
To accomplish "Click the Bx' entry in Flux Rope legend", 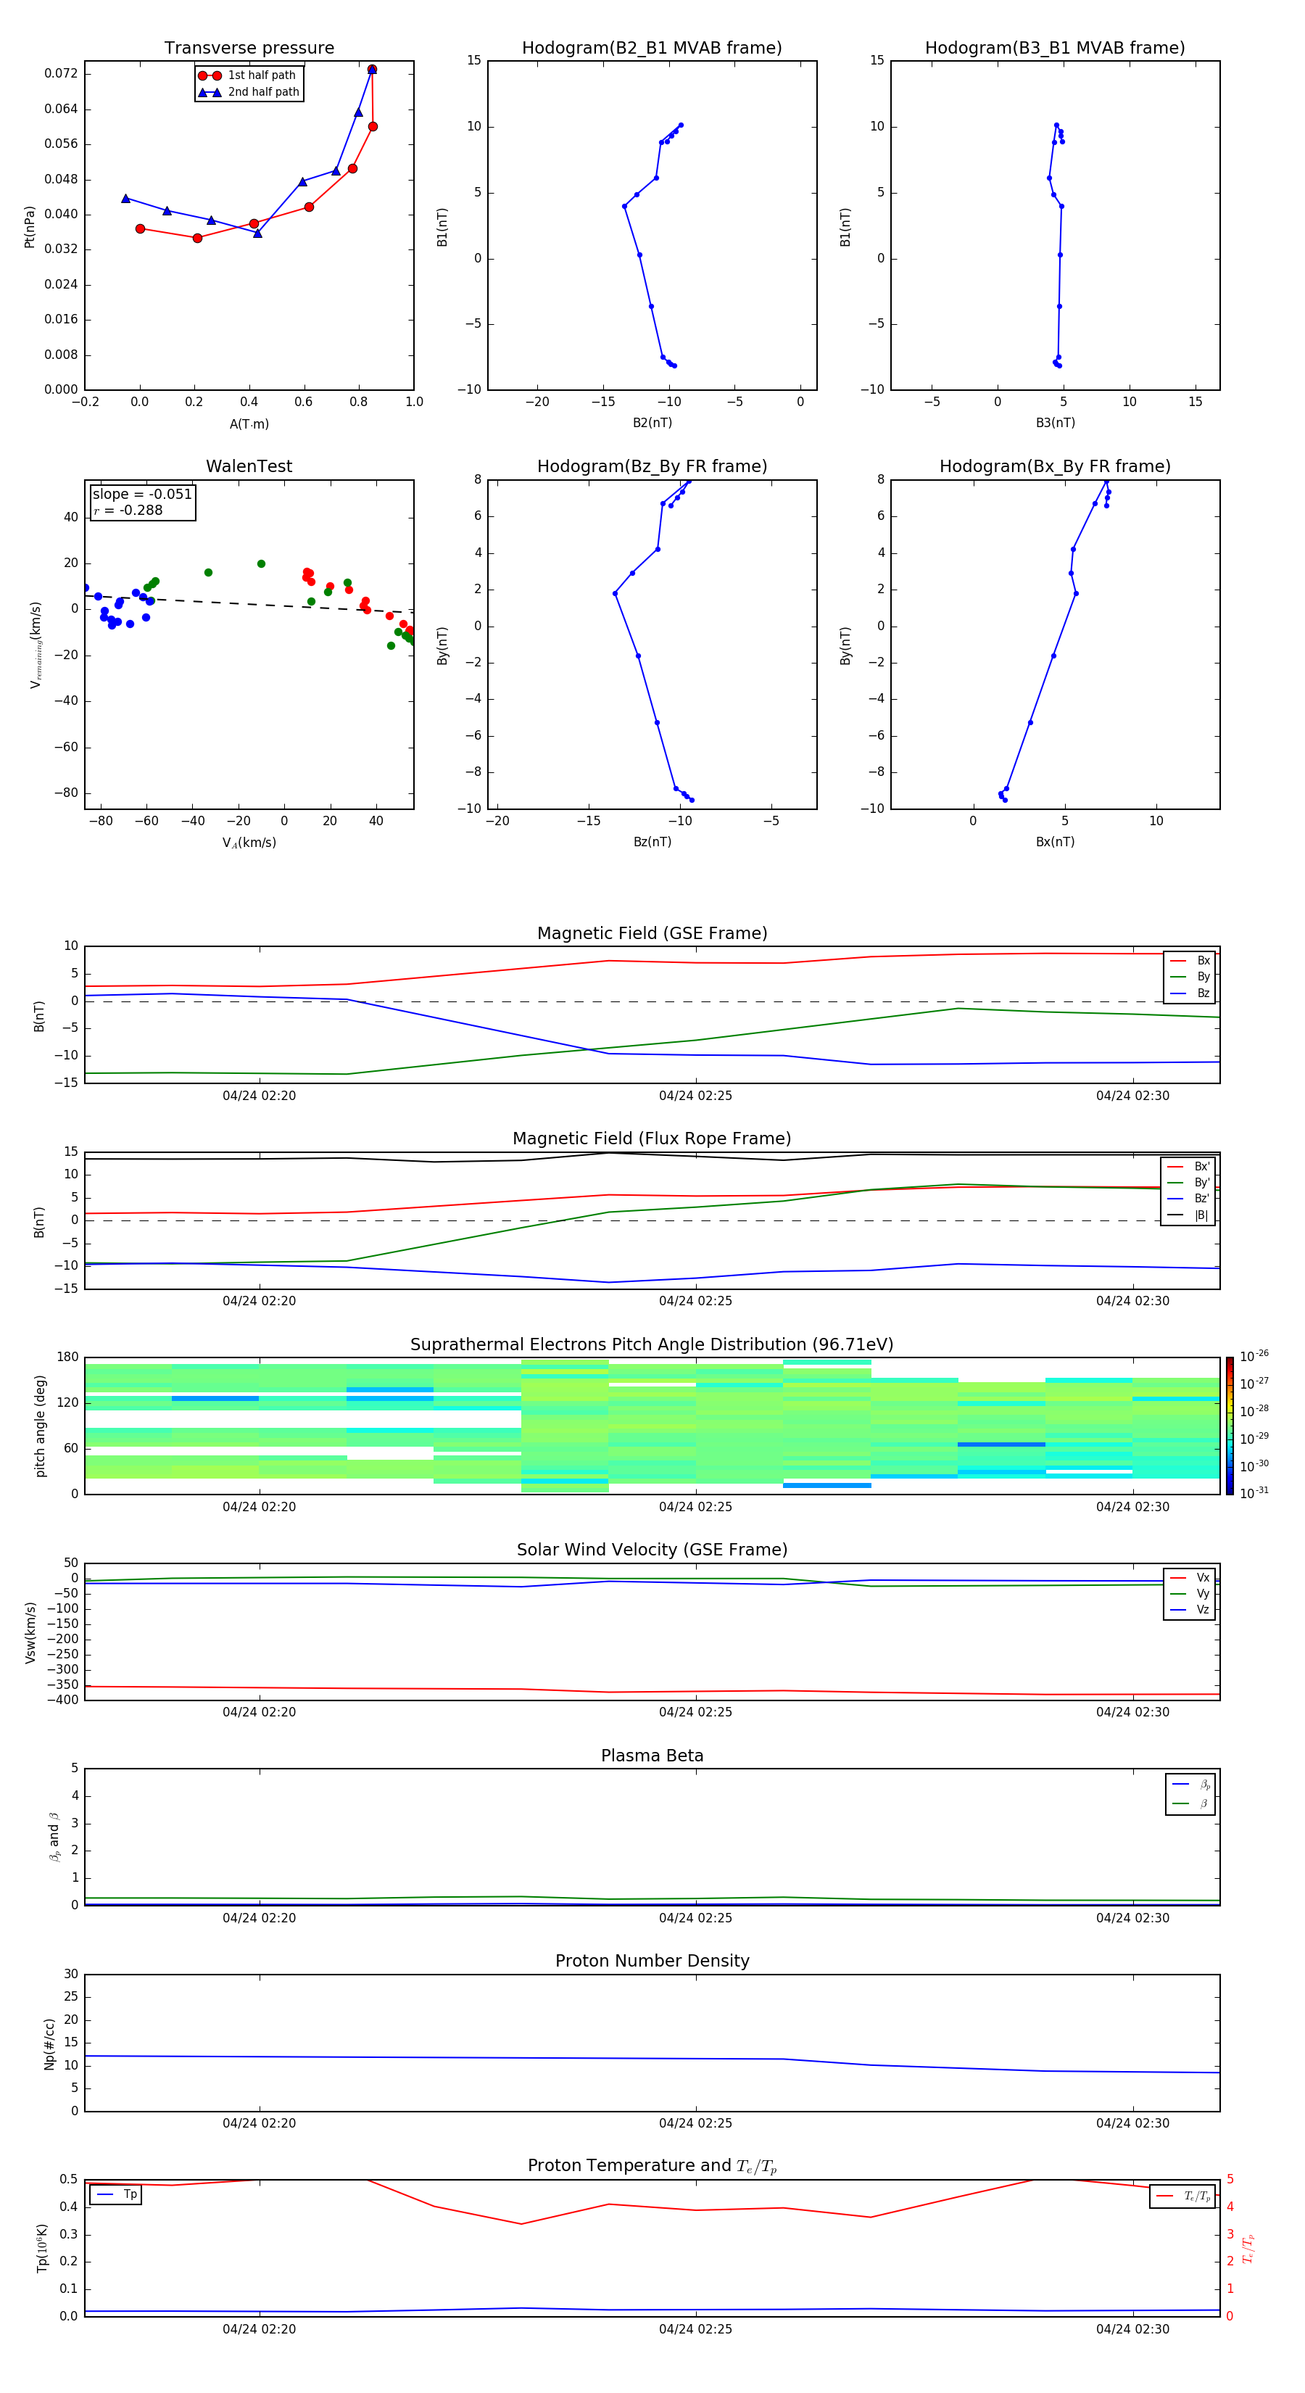I will [1188, 1167].
